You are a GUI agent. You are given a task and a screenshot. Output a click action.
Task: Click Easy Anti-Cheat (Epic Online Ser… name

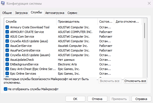tap(33, 69)
